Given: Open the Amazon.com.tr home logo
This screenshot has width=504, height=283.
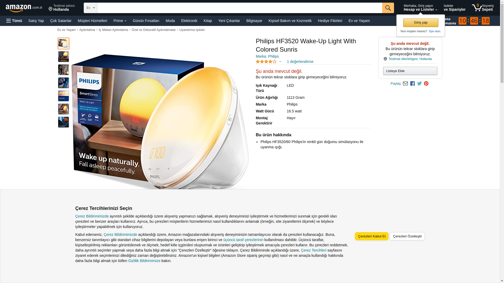Looking at the screenshot, I should [x=24, y=8].
